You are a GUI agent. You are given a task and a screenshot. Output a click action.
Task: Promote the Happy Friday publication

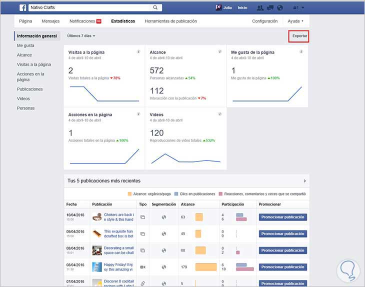[283, 267]
